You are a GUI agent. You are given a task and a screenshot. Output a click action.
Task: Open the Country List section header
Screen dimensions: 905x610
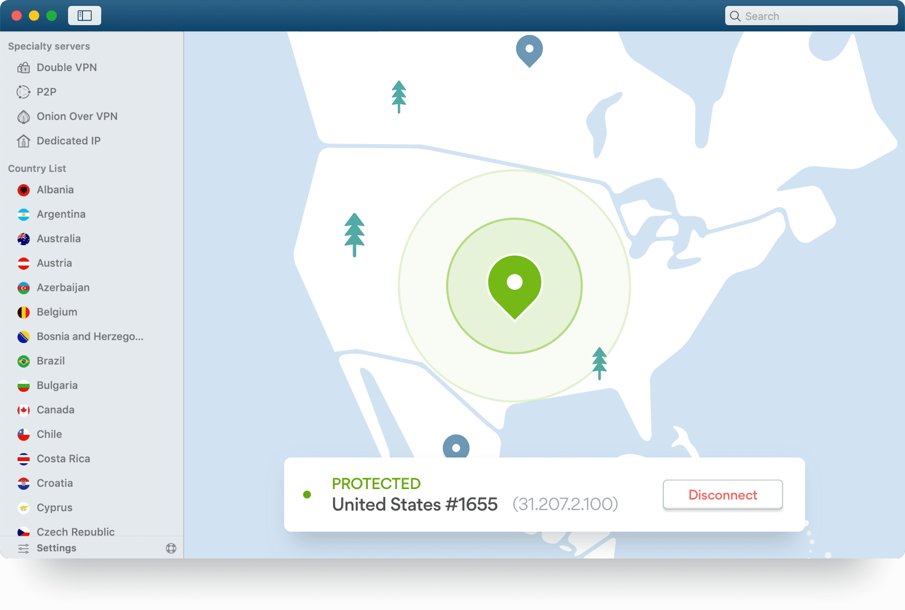pos(37,168)
